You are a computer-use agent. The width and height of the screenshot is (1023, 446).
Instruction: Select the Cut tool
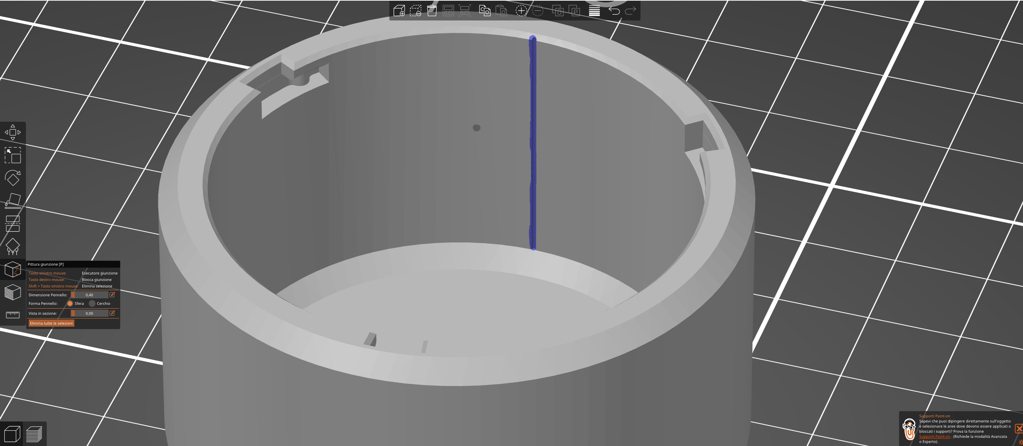pyautogui.click(x=13, y=223)
